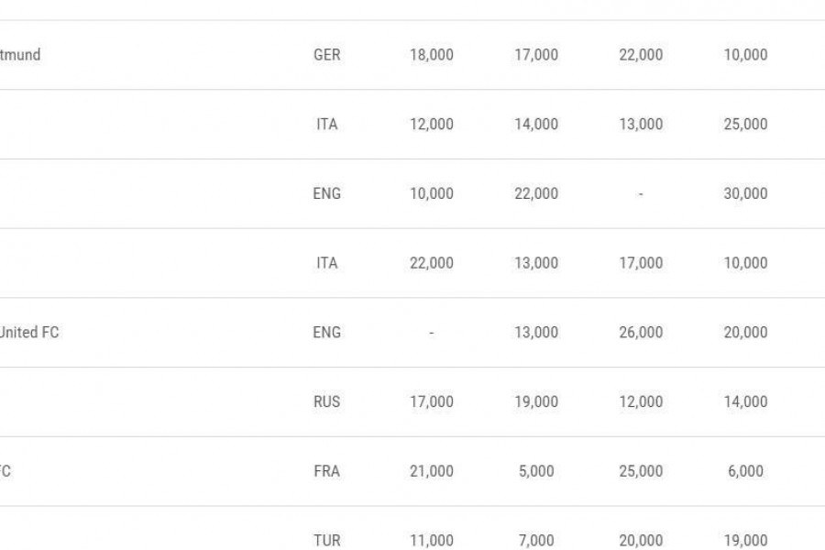Click the 'United FC' club name
The width and height of the screenshot is (825, 550).
point(29,332)
